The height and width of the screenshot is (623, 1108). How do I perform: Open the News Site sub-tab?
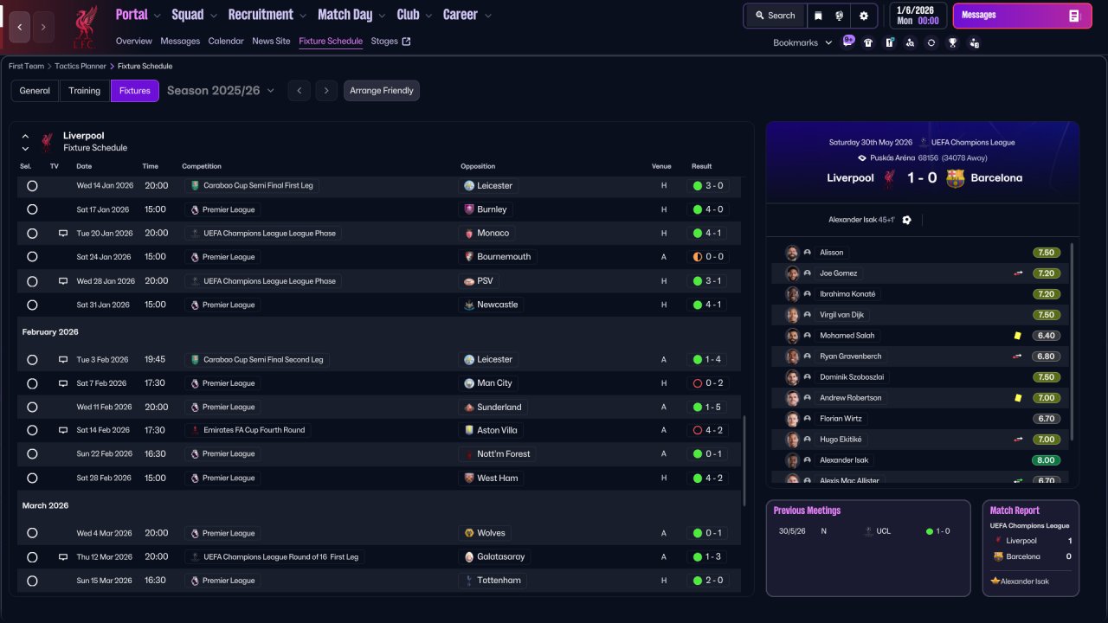[x=271, y=42]
